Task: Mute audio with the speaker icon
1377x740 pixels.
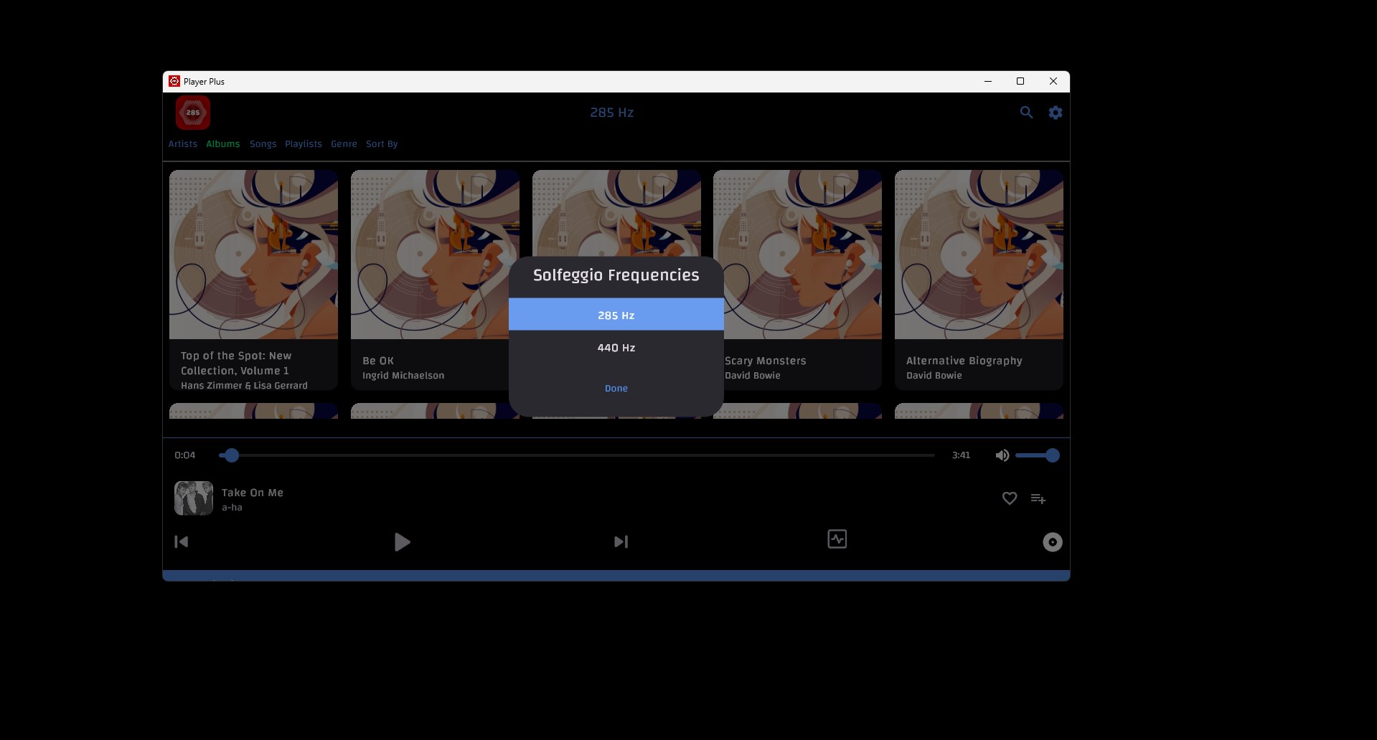Action: [1002, 455]
